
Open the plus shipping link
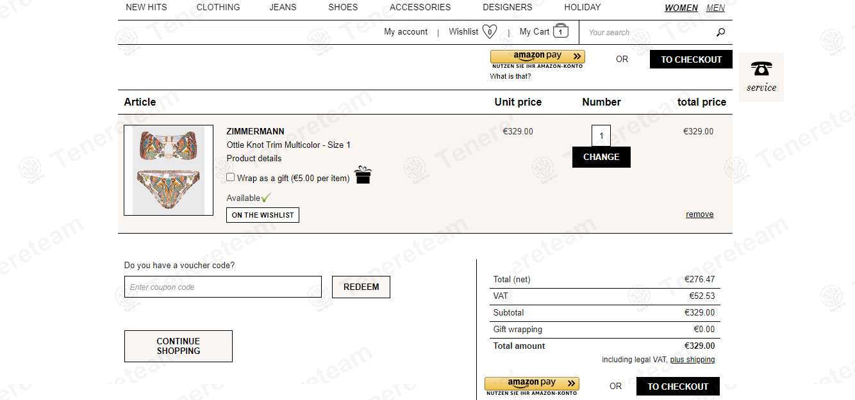click(x=692, y=360)
